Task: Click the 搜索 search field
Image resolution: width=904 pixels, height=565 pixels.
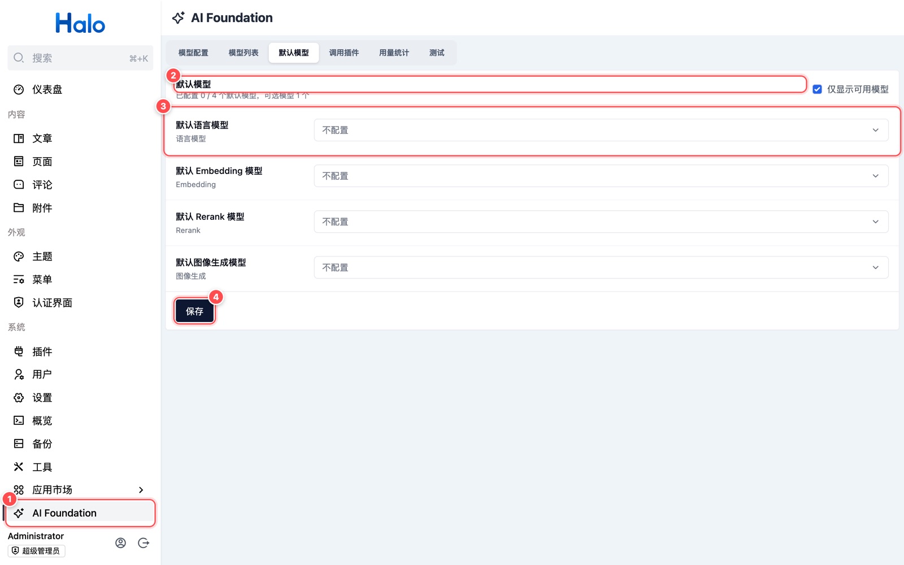Action: pos(80,58)
